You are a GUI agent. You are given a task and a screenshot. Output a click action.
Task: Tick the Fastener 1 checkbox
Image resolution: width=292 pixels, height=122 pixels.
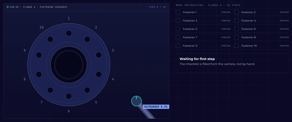pyautogui.click(x=178, y=12)
